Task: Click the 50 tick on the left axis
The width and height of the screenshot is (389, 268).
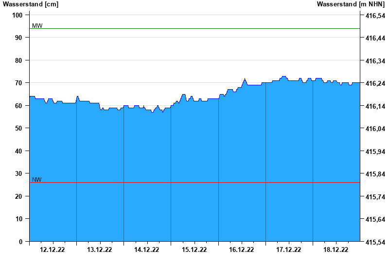Action: (19, 128)
